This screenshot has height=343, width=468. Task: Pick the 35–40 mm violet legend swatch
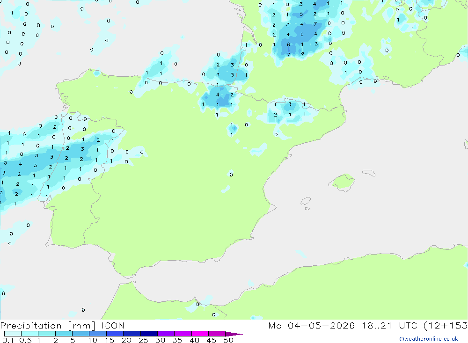coord(183,334)
